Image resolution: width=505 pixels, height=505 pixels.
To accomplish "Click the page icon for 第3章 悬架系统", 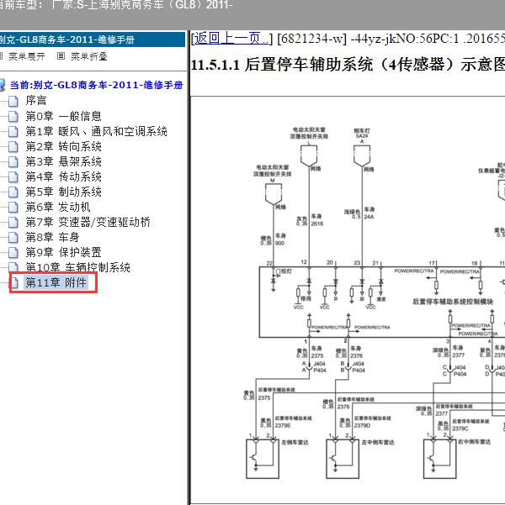I will click(x=13, y=161).
